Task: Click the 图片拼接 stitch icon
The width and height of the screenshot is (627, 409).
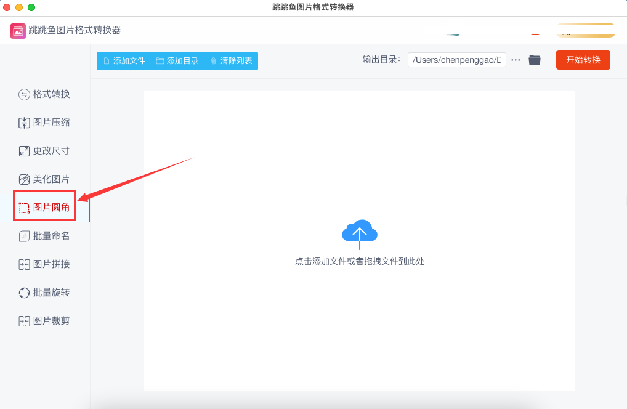Action: click(x=24, y=264)
